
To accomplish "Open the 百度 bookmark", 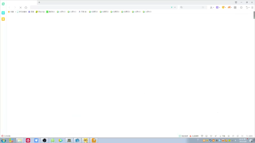I will (31, 12).
